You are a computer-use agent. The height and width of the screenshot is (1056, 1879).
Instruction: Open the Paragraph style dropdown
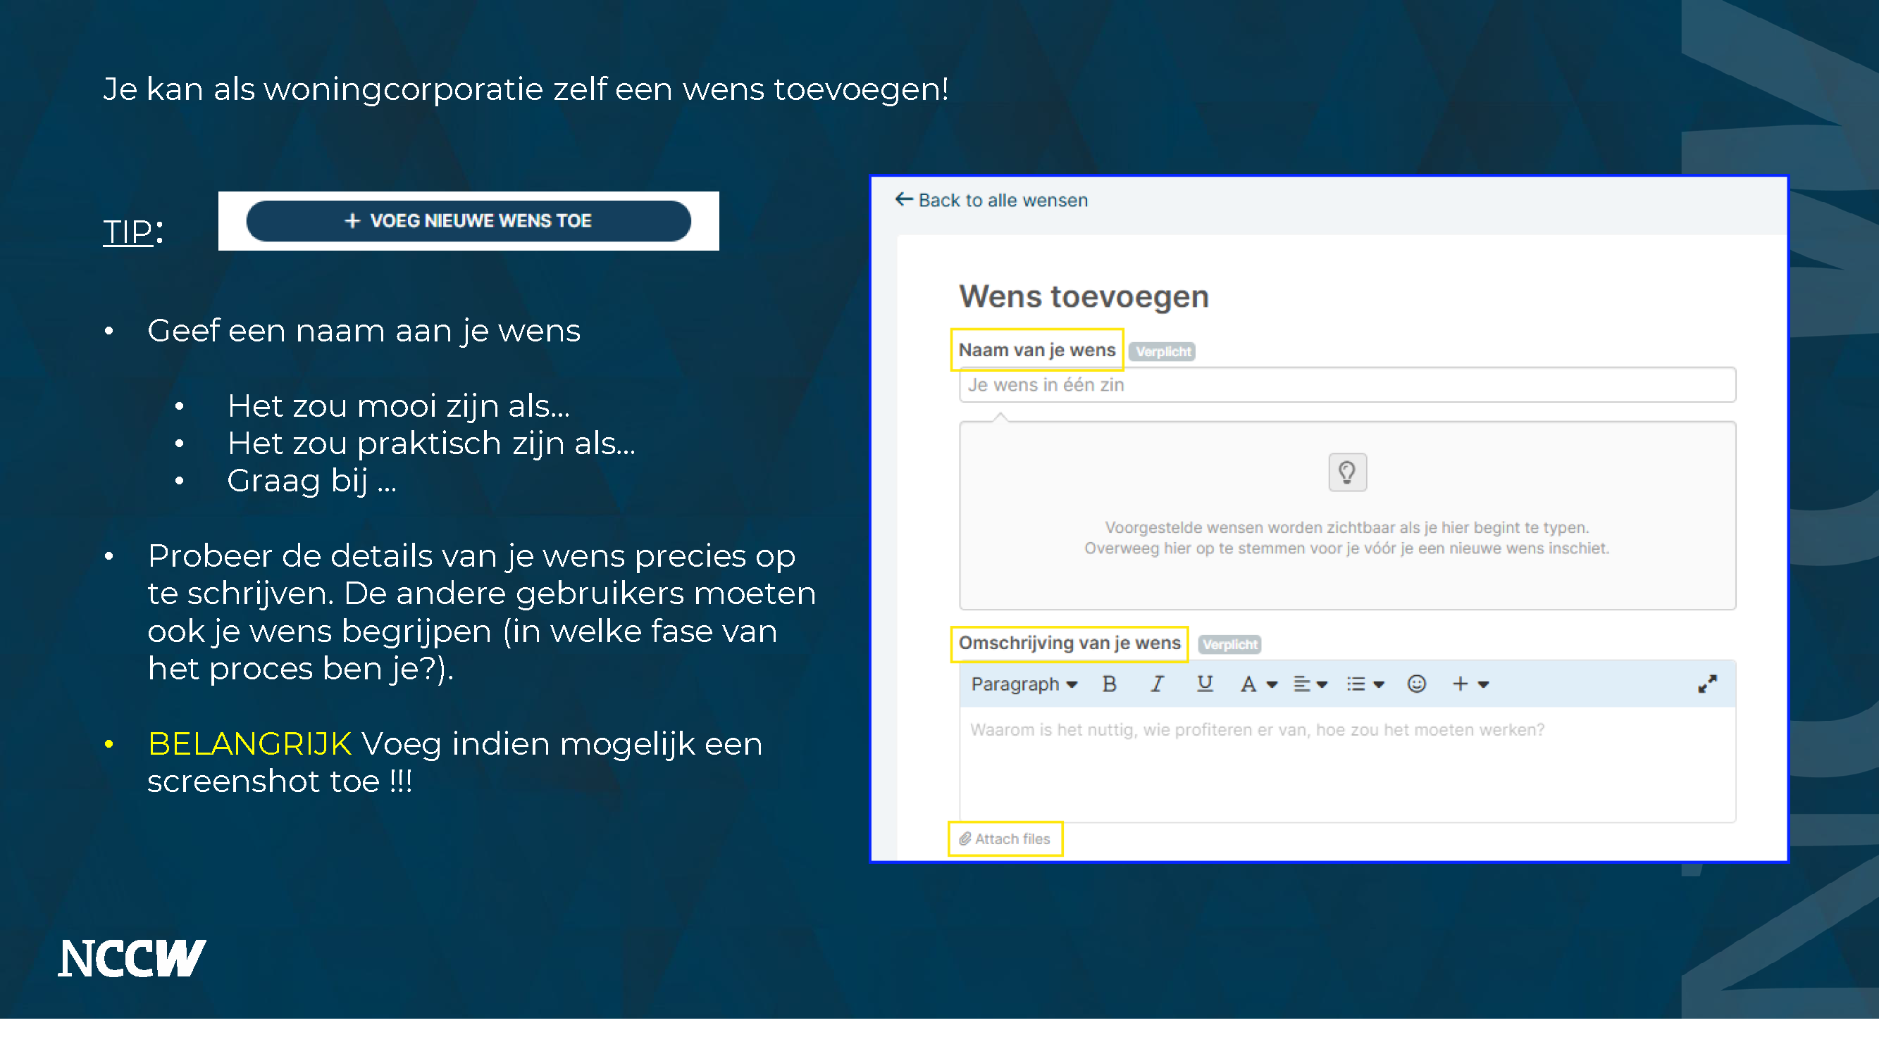coord(1024,684)
